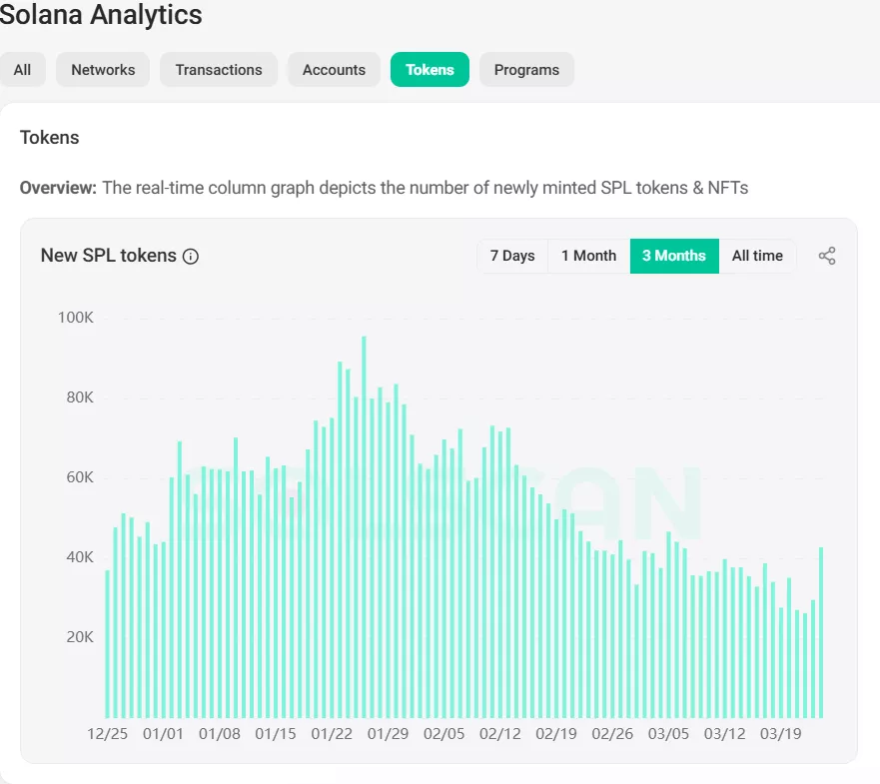Viewport: 880px width, 784px height.
Task: Click the share icon on the chart
Action: [827, 256]
